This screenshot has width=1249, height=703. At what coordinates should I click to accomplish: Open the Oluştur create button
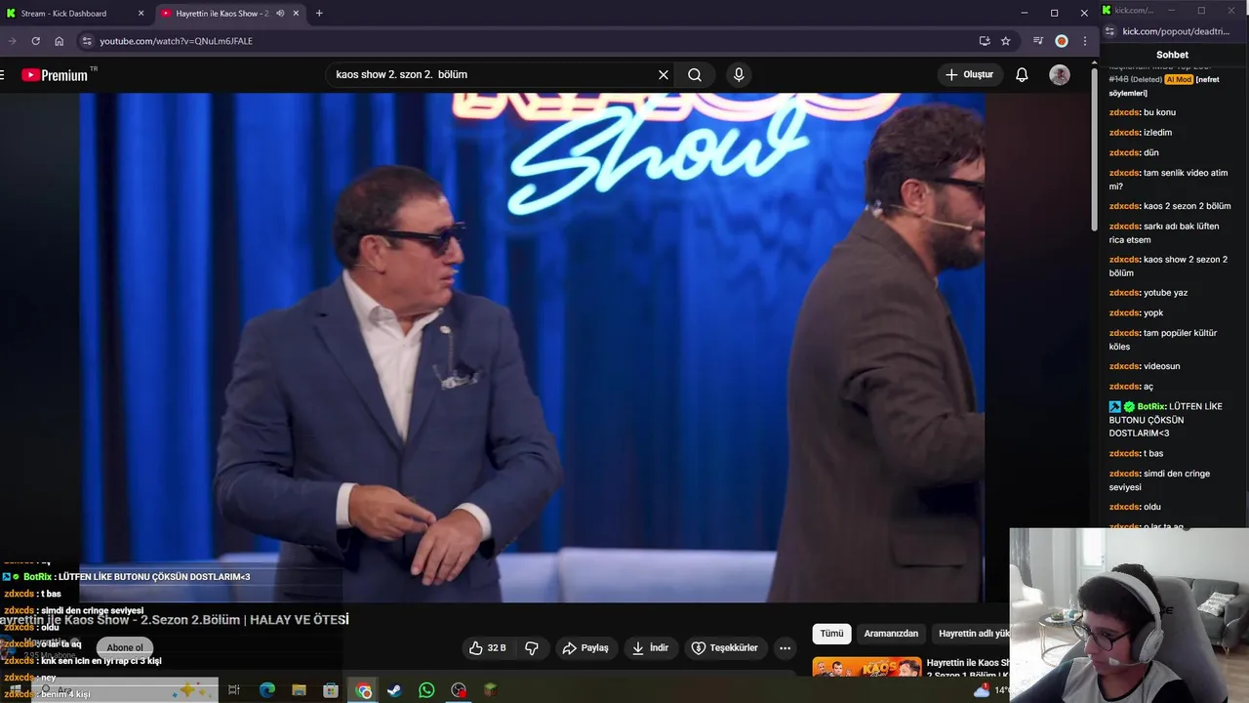pos(969,74)
